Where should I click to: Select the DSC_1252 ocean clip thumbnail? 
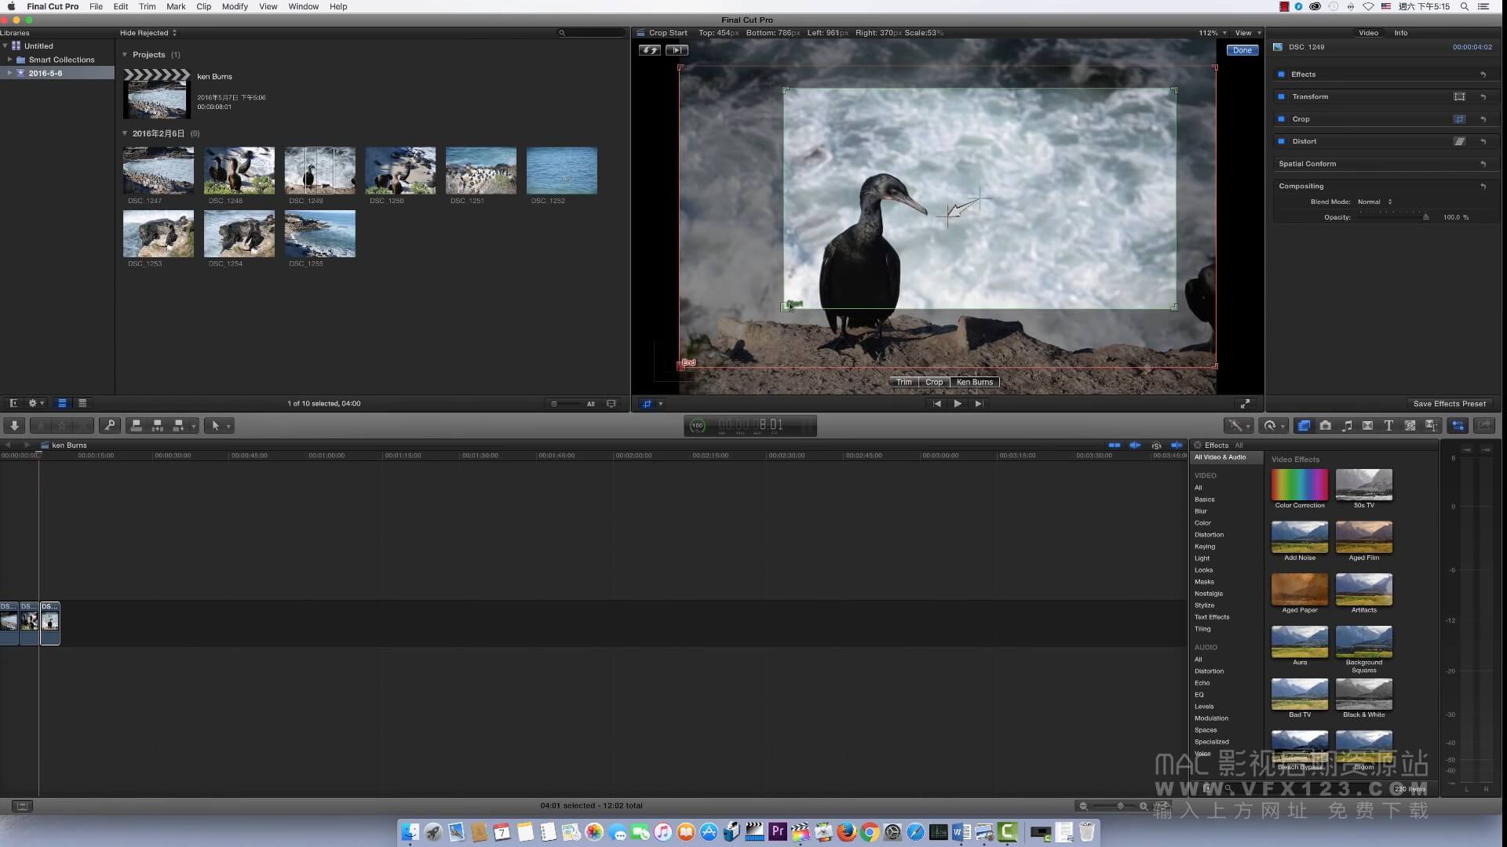pyautogui.click(x=562, y=170)
